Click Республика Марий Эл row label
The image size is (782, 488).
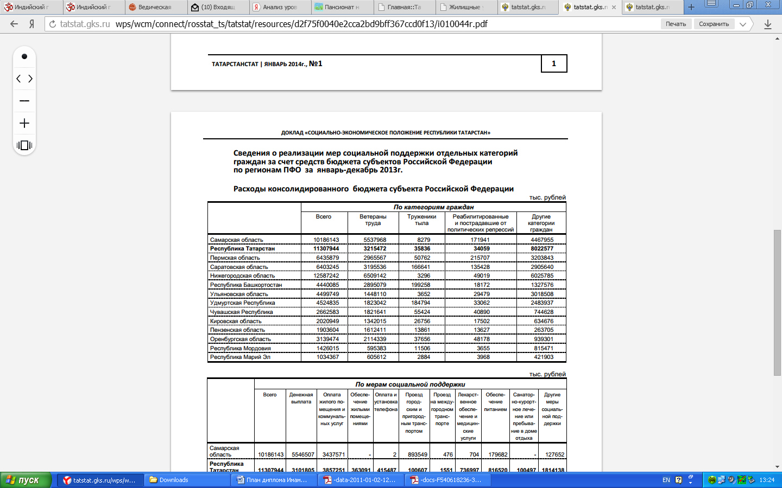[x=240, y=357]
